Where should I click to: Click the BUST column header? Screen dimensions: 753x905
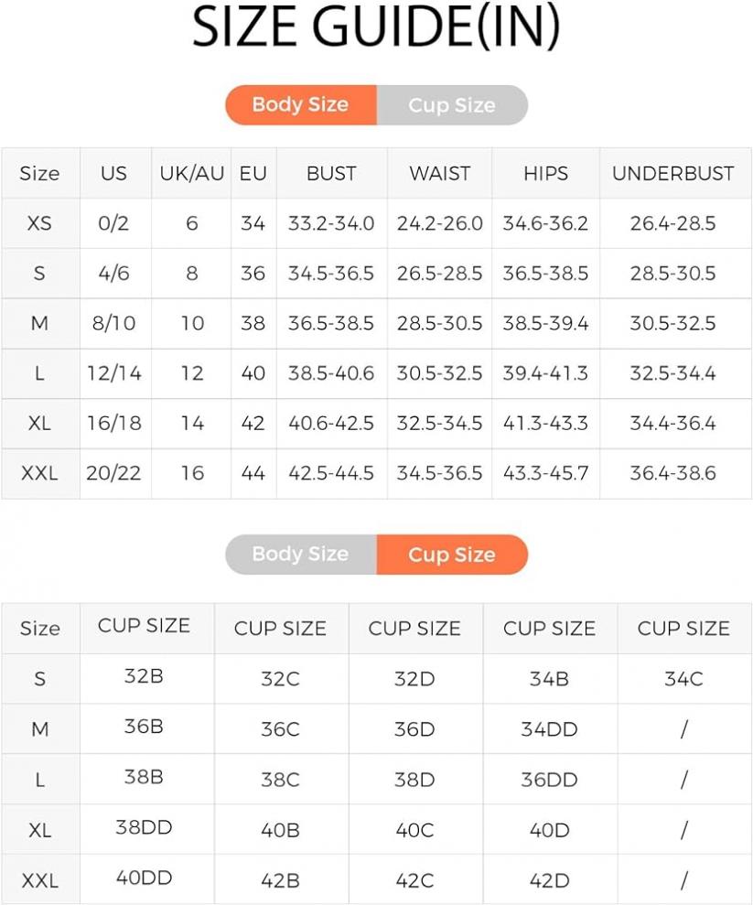pos(331,173)
